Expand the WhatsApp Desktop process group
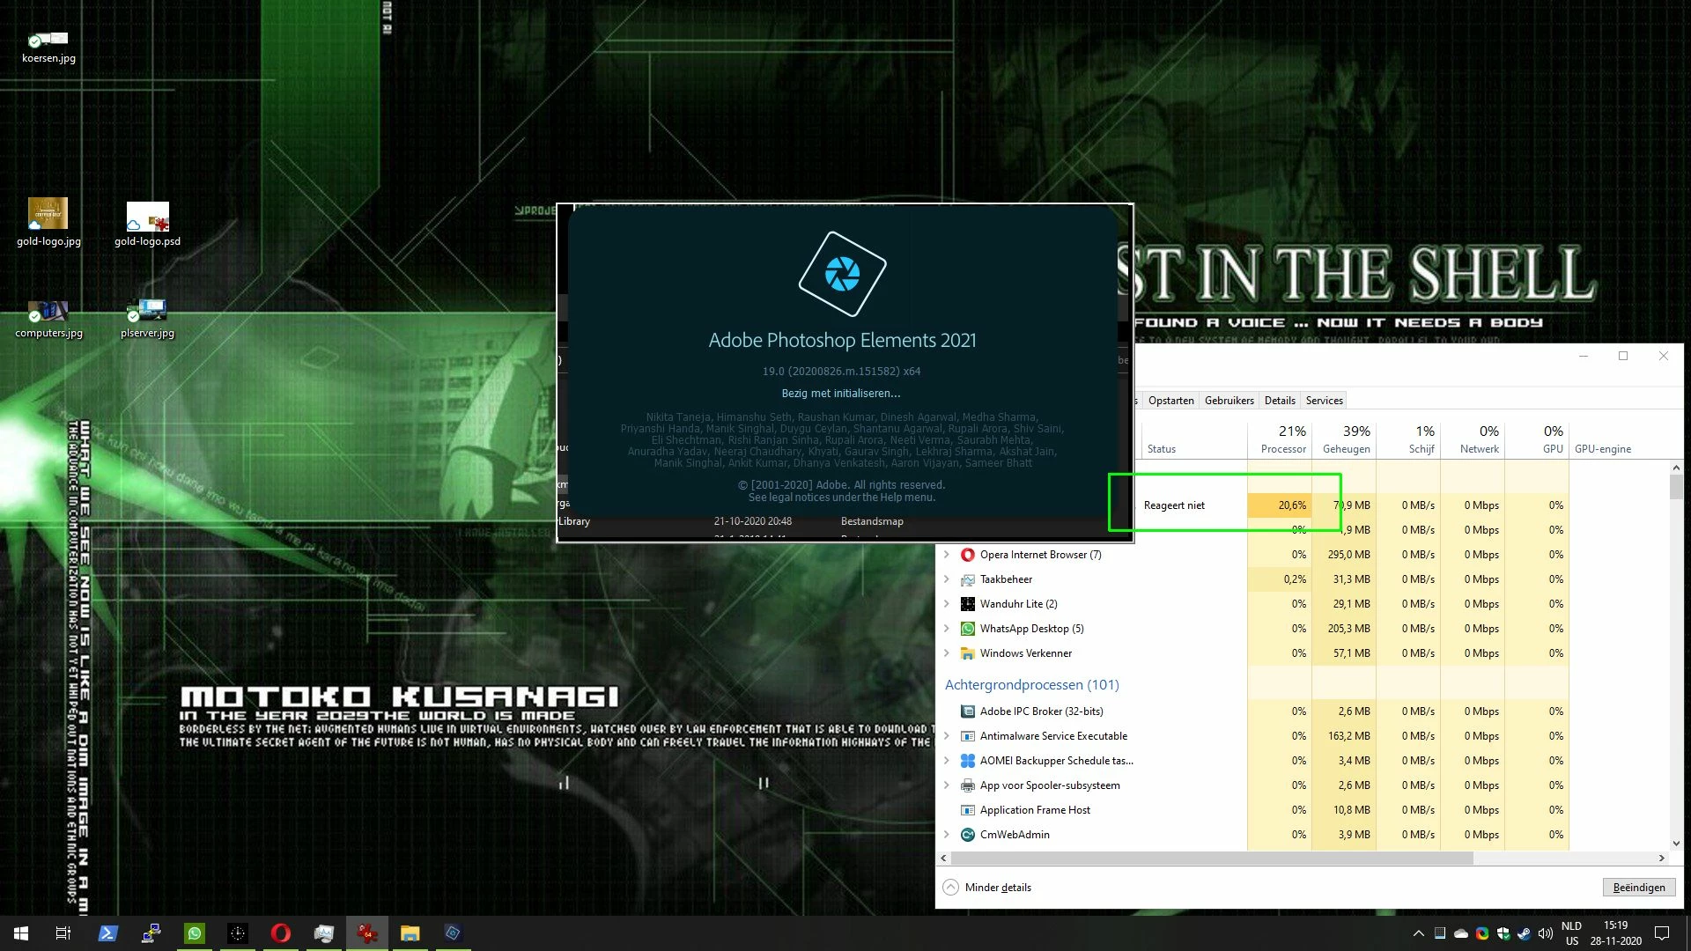Screen dimensions: 1691x951 point(947,629)
